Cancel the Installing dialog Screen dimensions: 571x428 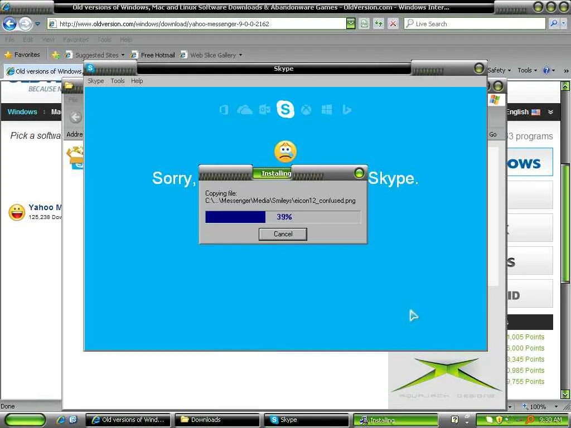(283, 234)
